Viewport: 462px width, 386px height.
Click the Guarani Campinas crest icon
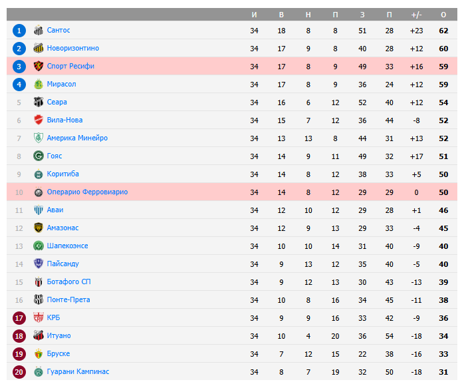(38, 372)
